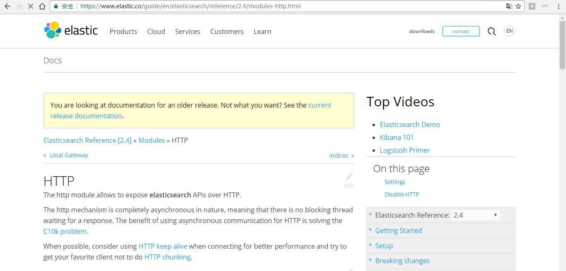Stop the page from loading

[x=30, y=6]
